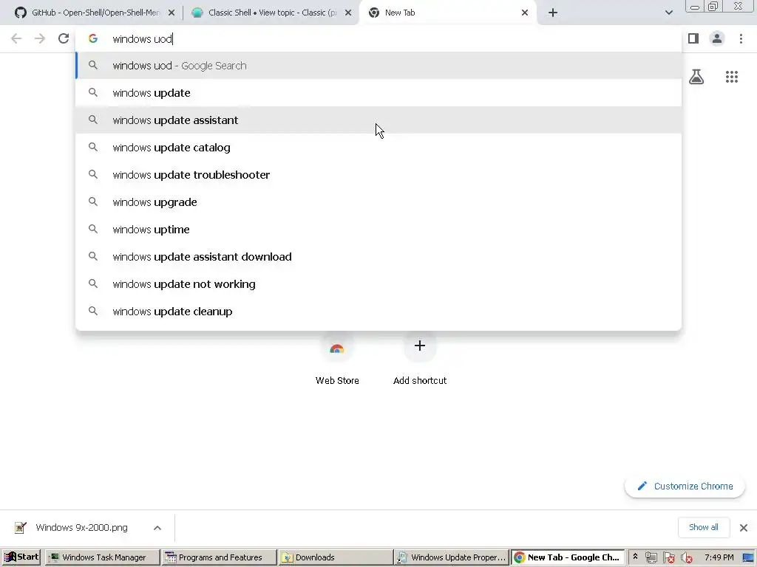Choose the 'windows update' suggestion

(378, 92)
